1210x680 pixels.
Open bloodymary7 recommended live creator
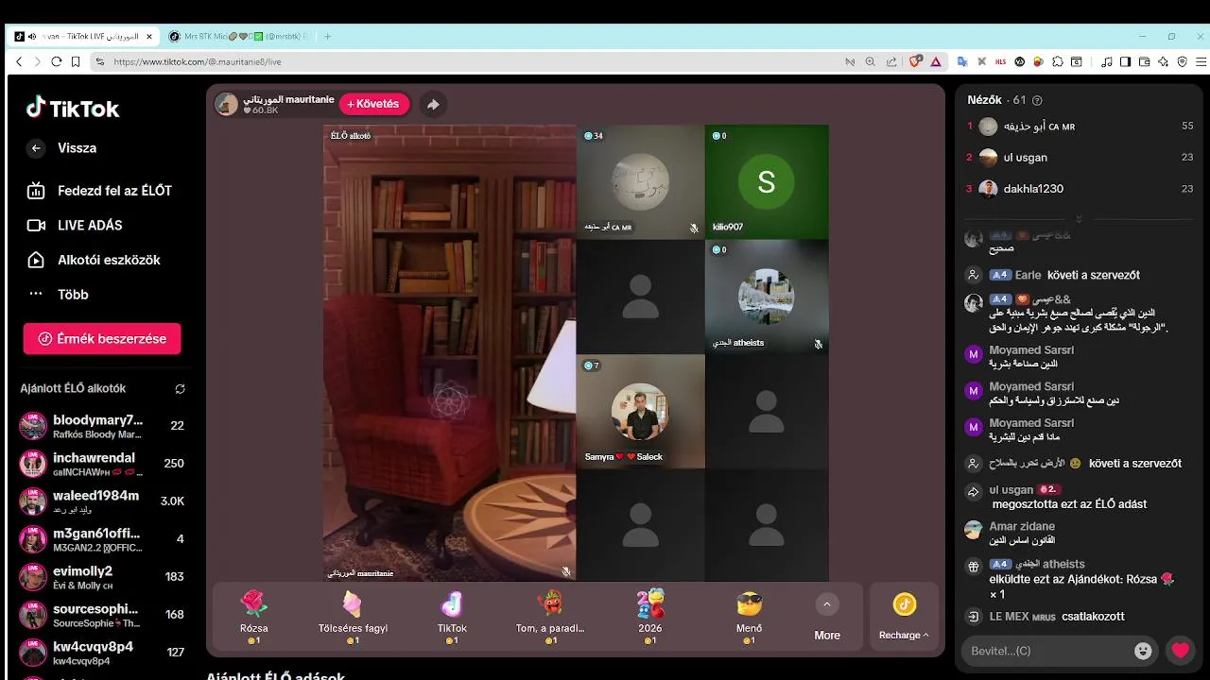pyautogui.click(x=102, y=426)
